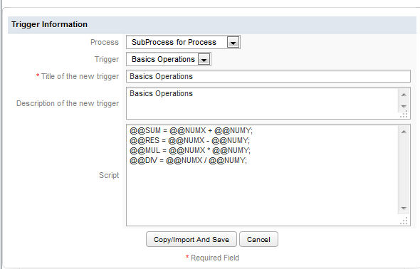This screenshot has width=420, height=269.
Task: Open the Trigger dropdown arrow
Action: click(204, 59)
